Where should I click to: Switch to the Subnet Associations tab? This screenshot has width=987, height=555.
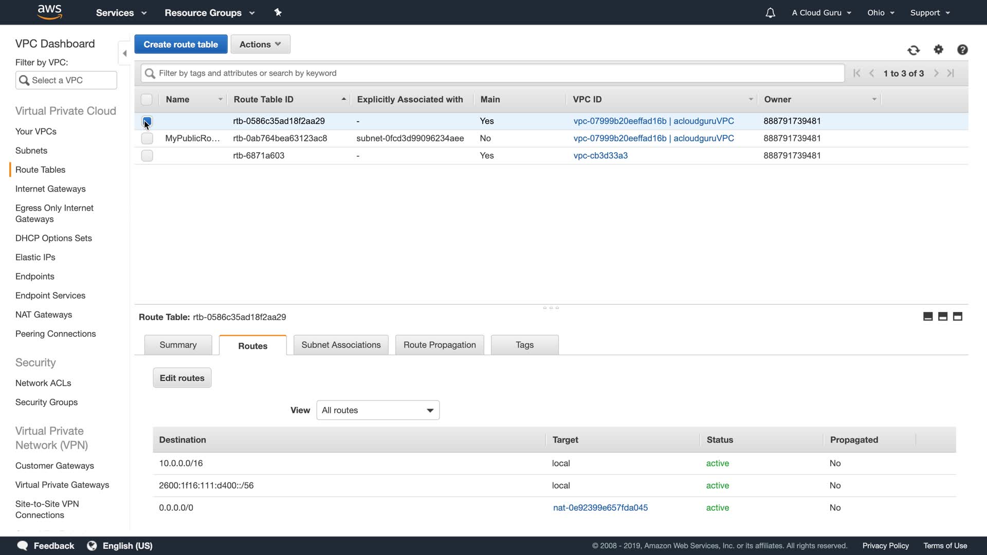coord(341,345)
